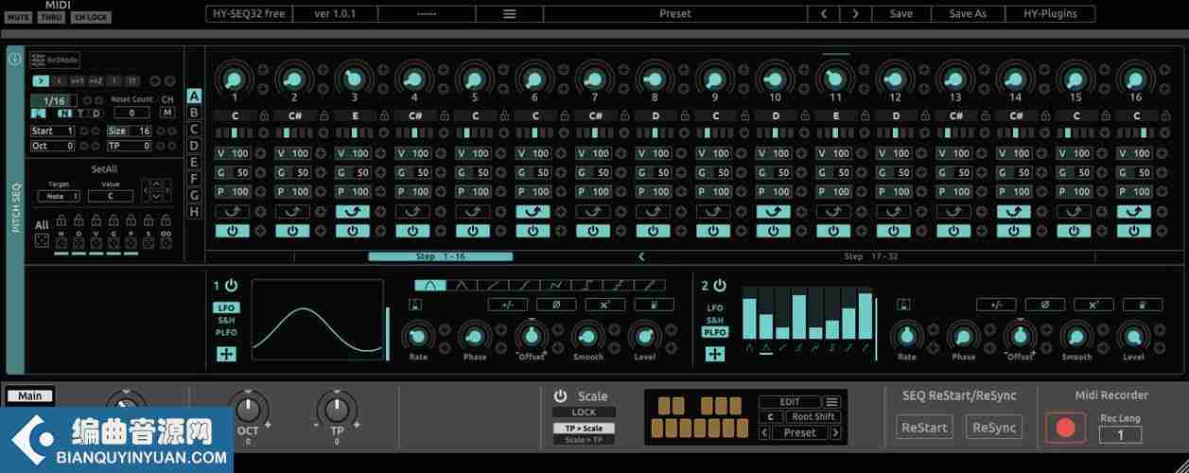Viewport: 1189px width, 473px height.
Task: Select pattern B tab
Action: click(x=194, y=113)
